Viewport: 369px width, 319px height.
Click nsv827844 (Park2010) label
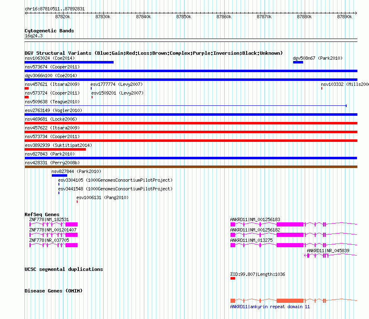76,171
